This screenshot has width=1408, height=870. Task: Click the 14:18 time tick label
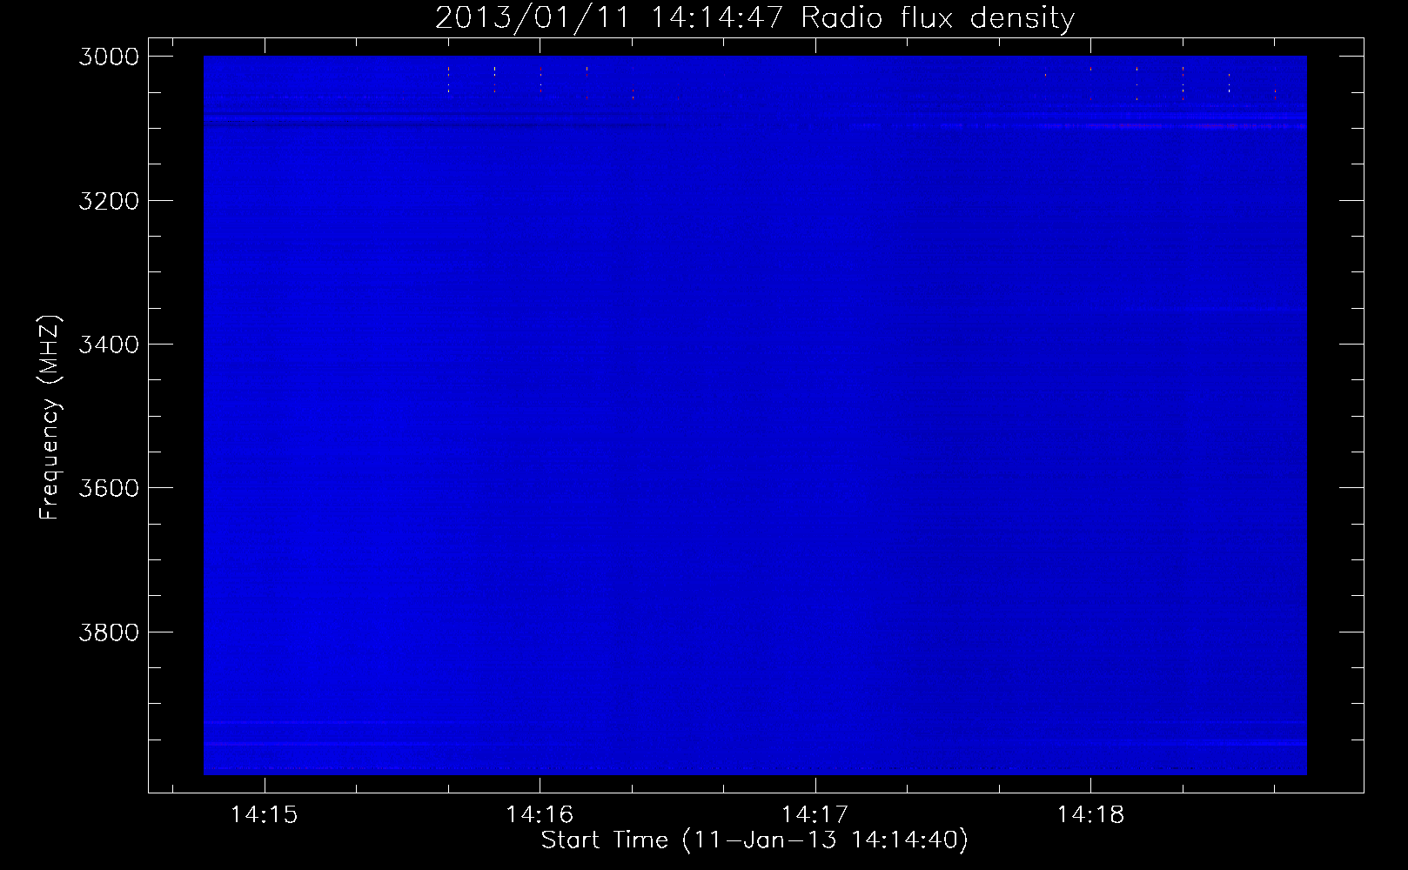click(1090, 815)
